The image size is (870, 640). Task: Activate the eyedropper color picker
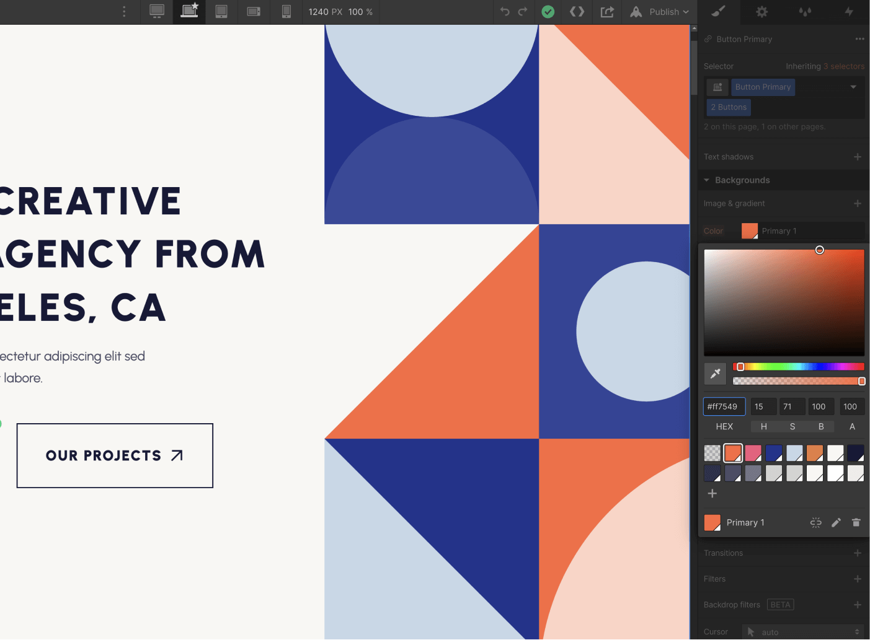[x=715, y=374]
